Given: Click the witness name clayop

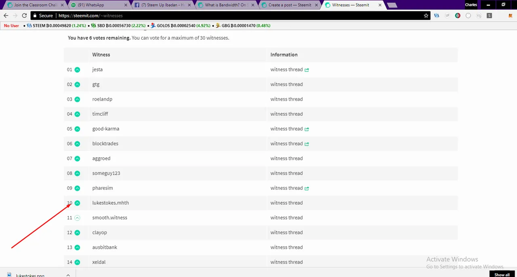Looking at the screenshot, I should 99,233.
